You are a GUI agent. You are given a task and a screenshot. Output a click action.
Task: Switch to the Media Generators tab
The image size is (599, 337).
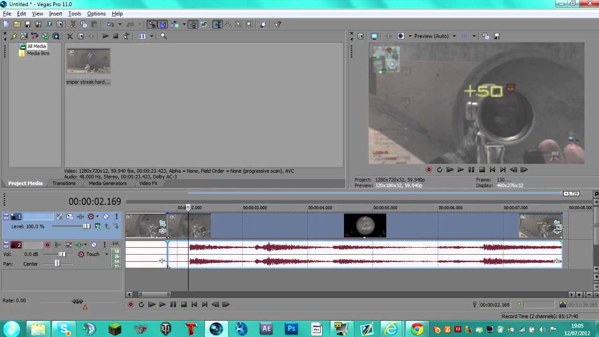(108, 183)
